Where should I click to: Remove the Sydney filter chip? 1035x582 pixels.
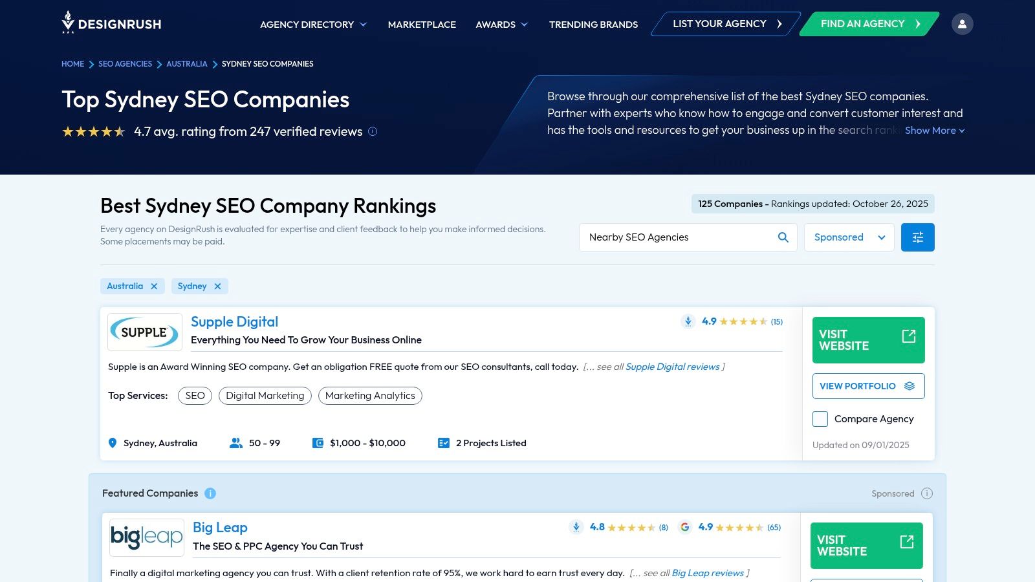pyautogui.click(x=218, y=286)
